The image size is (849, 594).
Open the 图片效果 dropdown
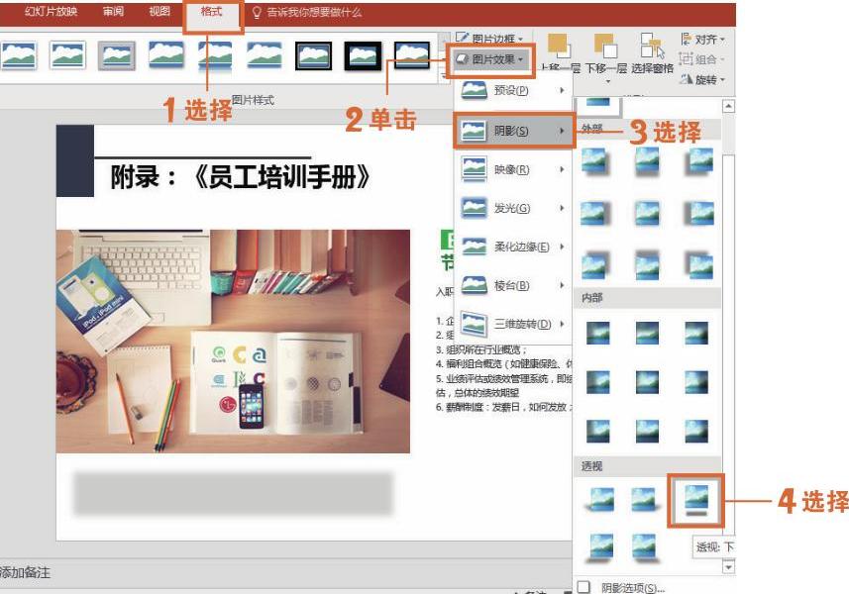pos(490,59)
